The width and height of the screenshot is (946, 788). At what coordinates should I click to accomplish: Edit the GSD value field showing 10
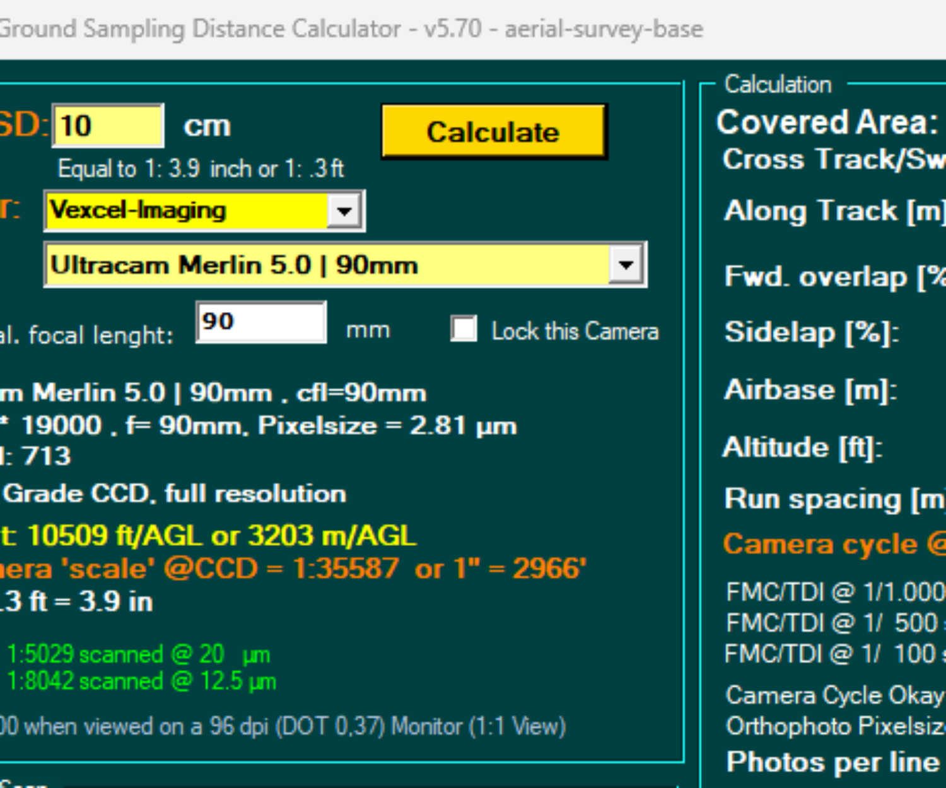pos(108,125)
